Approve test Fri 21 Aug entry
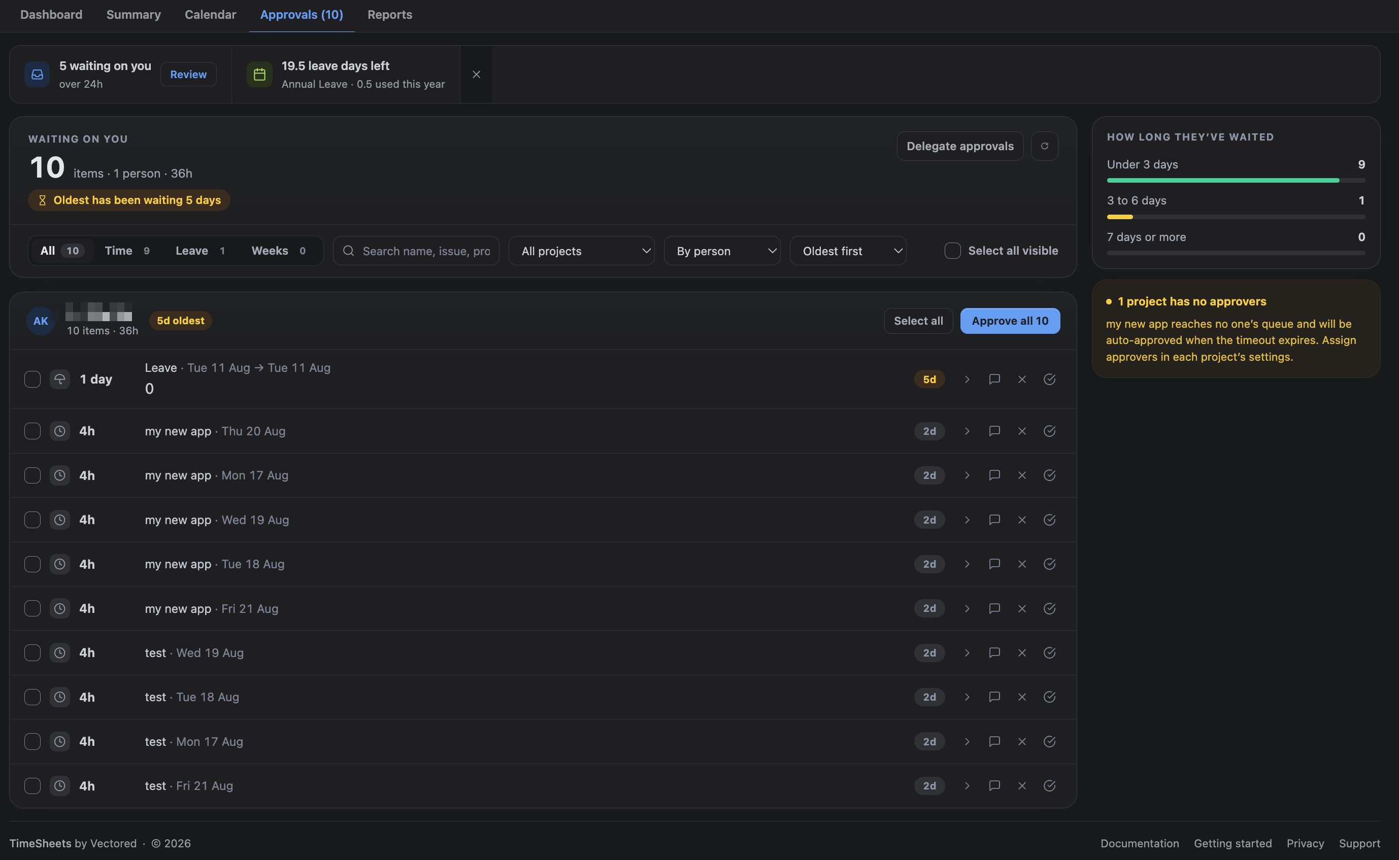This screenshot has width=1399, height=860. [1049, 786]
